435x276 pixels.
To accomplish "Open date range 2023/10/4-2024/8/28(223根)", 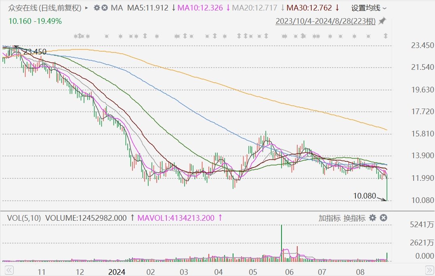I will (x=326, y=21).
